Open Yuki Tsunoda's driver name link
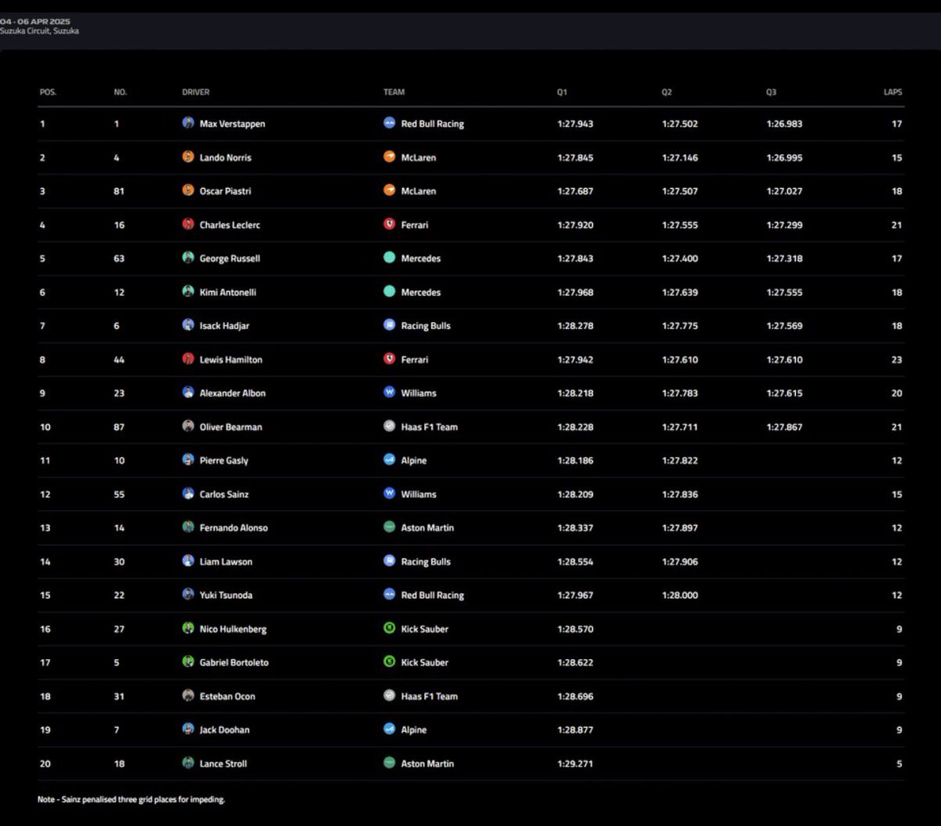The image size is (941, 826). pos(226,596)
